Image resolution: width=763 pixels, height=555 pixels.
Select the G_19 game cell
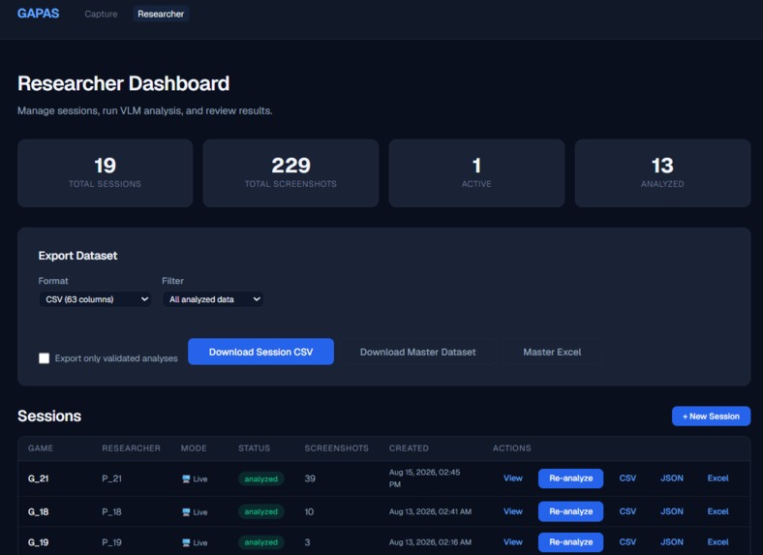click(x=38, y=542)
